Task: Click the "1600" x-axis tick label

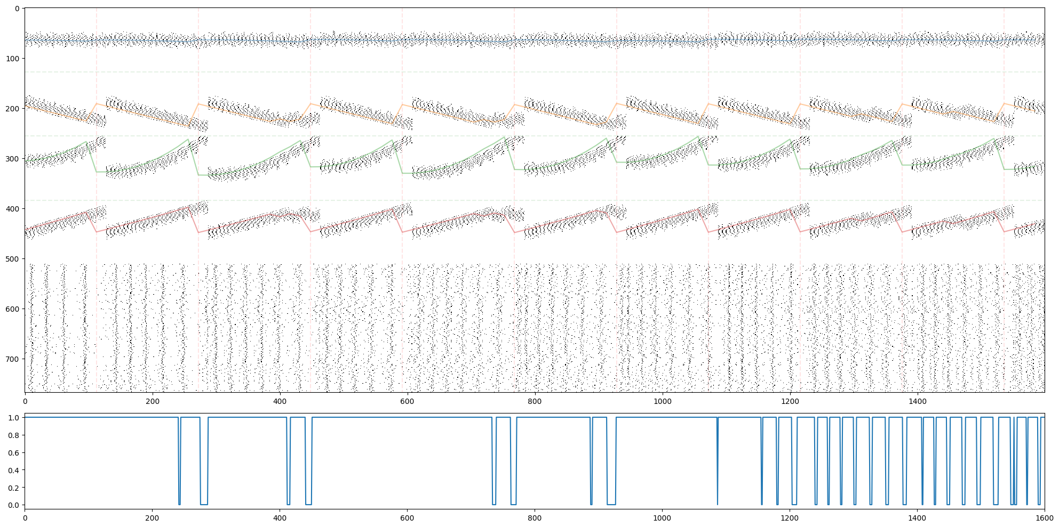Action: coord(1044,517)
